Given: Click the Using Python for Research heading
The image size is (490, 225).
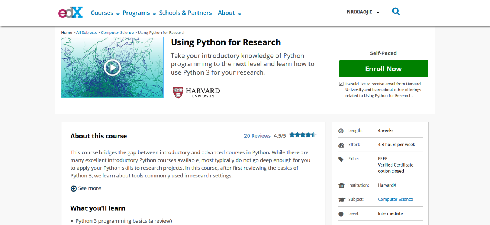Looking at the screenshot, I should pos(226,42).
